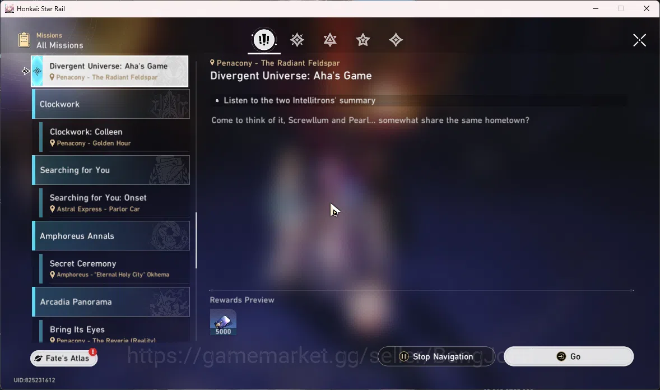The width and height of the screenshot is (660, 390).
Task: Open the Secret Ceremony mission
Action: (x=114, y=268)
